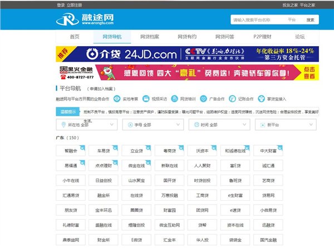Open the e生财富 platform
Viewport: 334px width, 248px height.
point(235,195)
